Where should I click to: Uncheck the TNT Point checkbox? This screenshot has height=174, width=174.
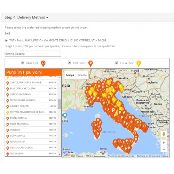coord(69,63)
